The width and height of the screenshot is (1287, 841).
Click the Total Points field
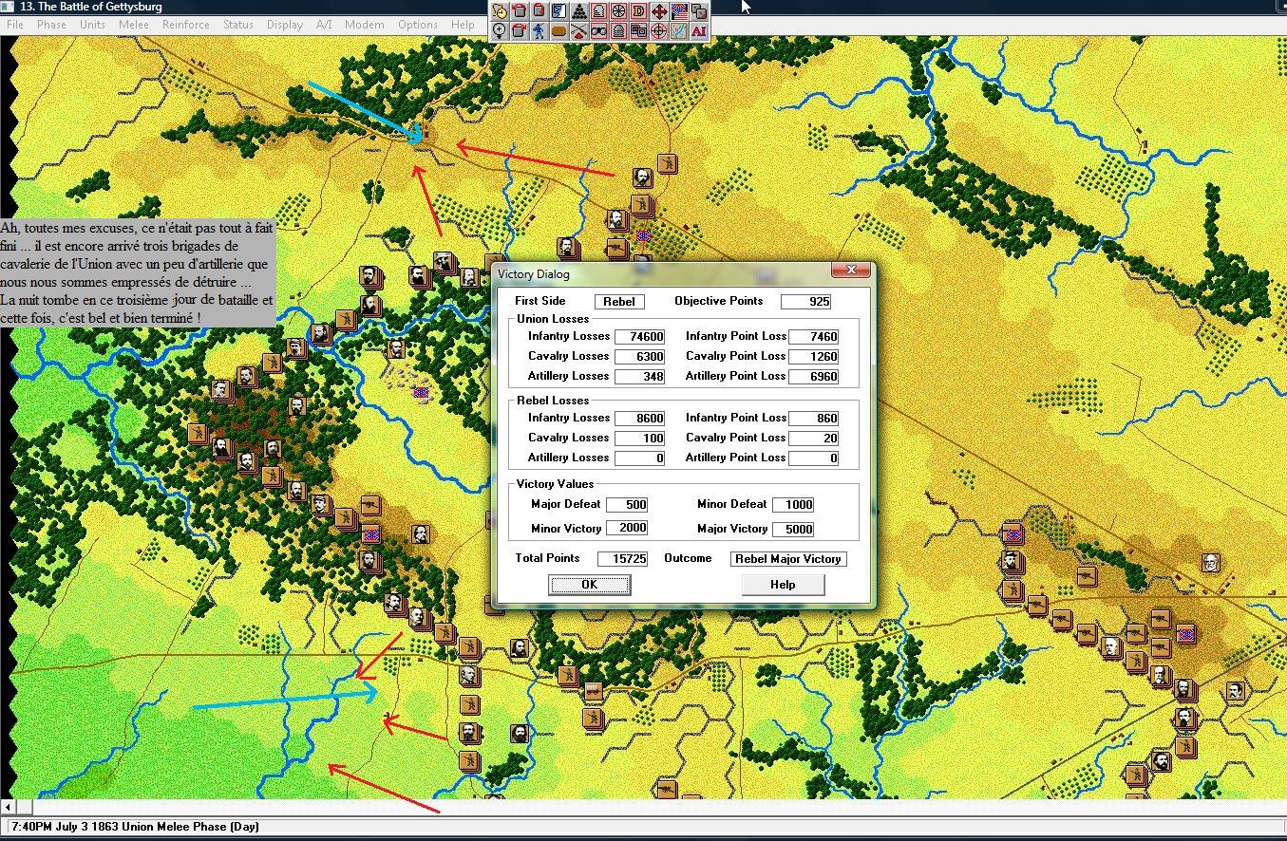[622, 559]
